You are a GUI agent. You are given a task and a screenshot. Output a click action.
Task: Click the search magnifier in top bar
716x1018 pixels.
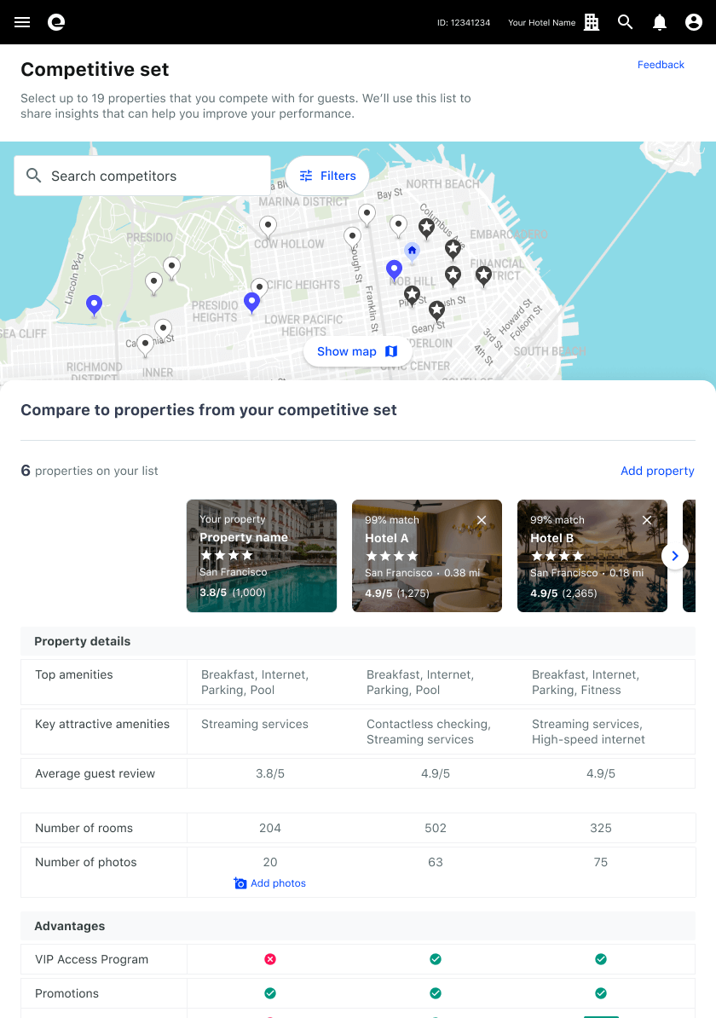pyautogui.click(x=626, y=22)
